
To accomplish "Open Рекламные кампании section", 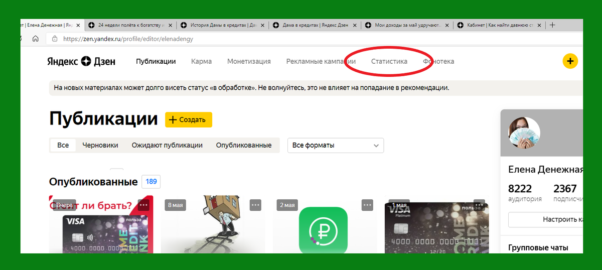I will pyautogui.click(x=321, y=61).
